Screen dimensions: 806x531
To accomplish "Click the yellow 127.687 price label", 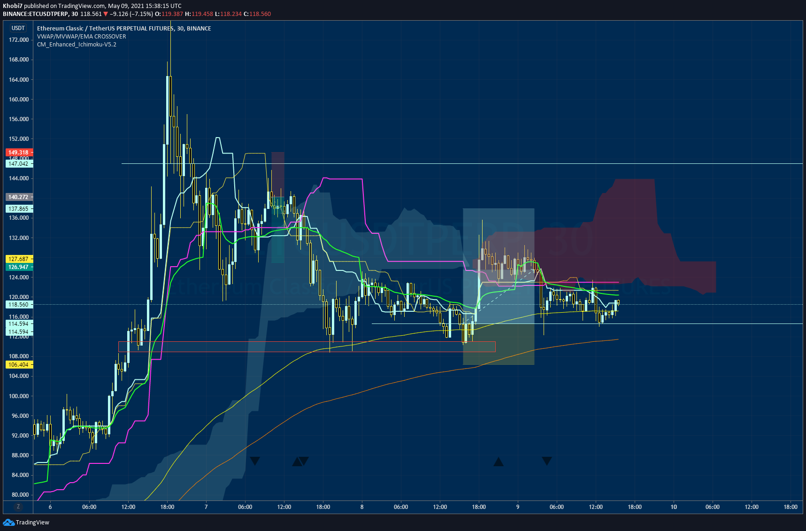I will [19, 259].
